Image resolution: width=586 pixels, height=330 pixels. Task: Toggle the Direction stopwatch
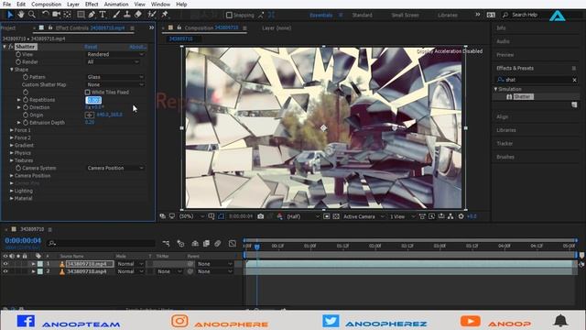(26, 107)
